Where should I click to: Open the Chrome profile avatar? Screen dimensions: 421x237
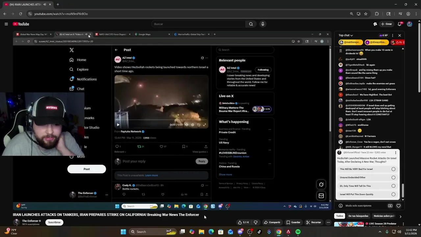tap(408, 14)
